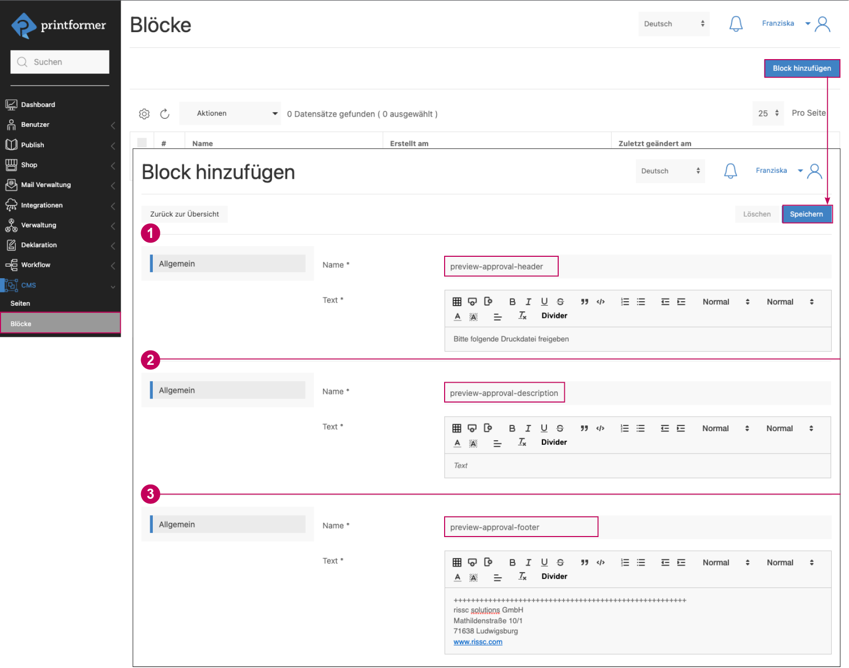Open the notifications bell icon
Screen dimensions: 849x668
(735, 23)
